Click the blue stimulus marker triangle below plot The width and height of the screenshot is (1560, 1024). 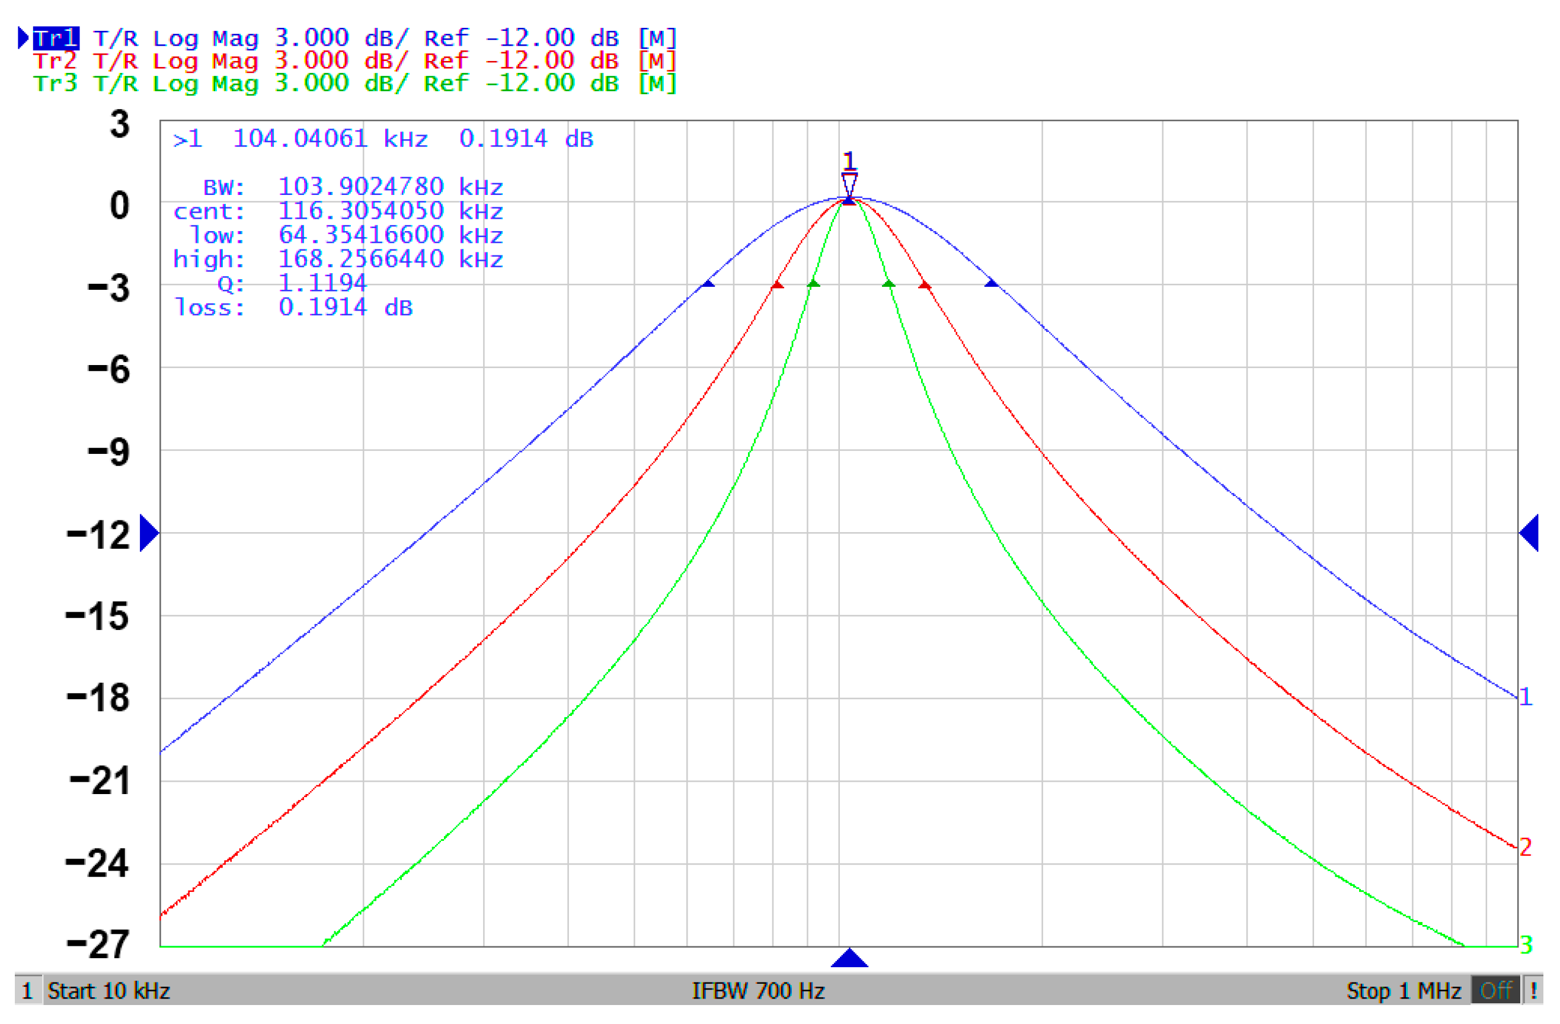coord(849,958)
